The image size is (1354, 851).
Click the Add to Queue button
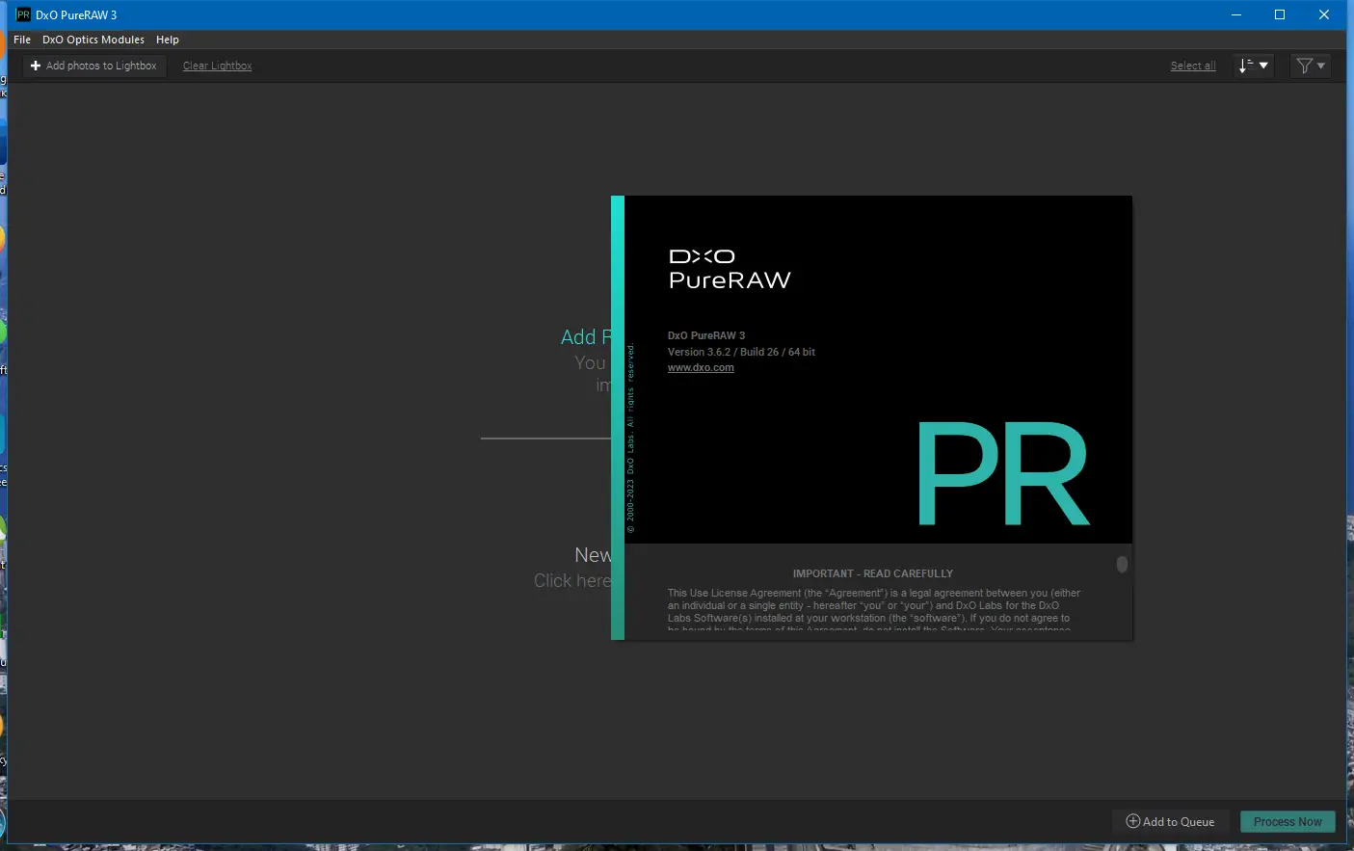click(1170, 821)
